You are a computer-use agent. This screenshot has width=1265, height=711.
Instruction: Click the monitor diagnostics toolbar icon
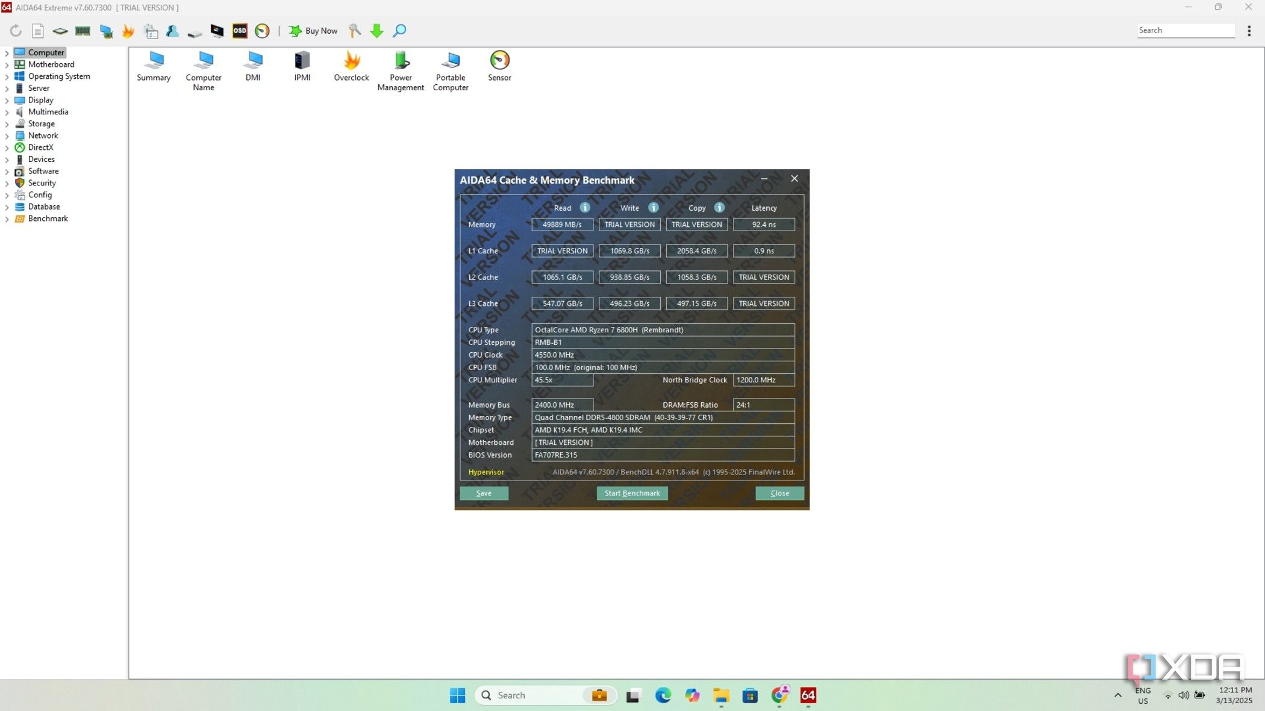[217, 31]
